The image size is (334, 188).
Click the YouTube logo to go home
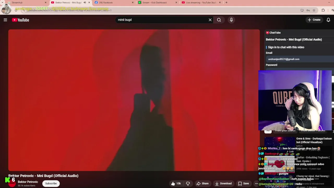pos(20,20)
